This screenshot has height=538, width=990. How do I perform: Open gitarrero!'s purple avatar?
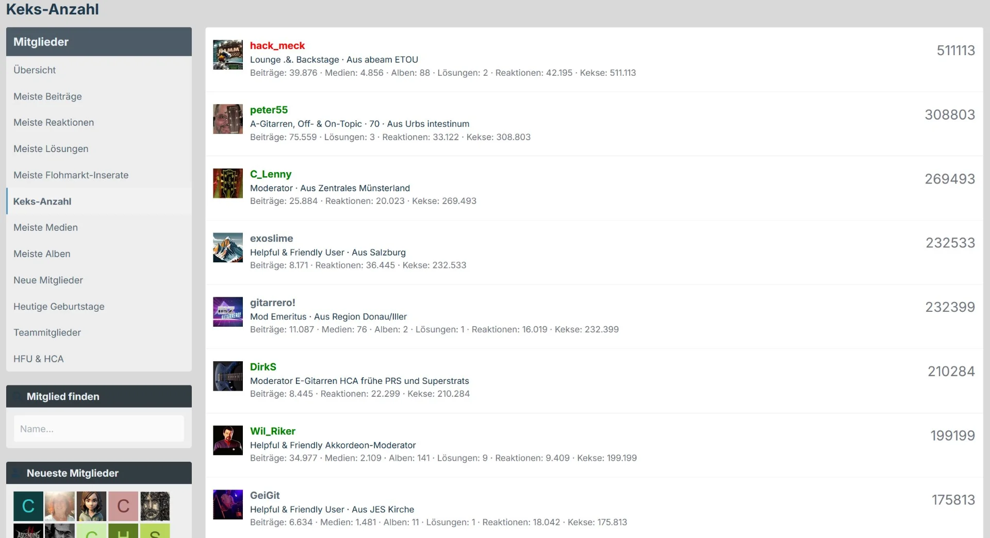click(228, 312)
